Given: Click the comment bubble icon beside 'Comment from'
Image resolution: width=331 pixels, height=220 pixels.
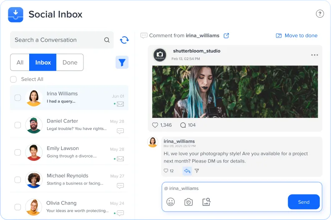Looking at the screenshot, I should [144, 35].
